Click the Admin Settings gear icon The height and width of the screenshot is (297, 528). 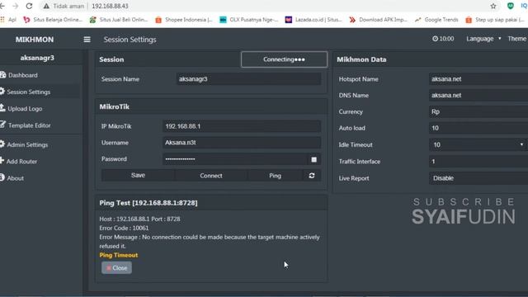(2, 144)
